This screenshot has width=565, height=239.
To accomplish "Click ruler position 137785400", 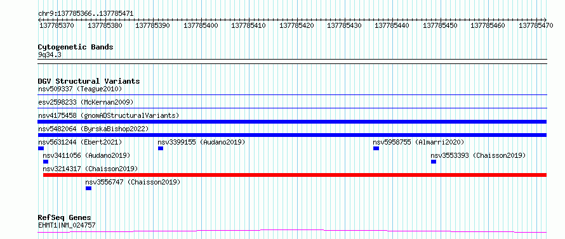I will pyautogui.click(x=201, y=25).
